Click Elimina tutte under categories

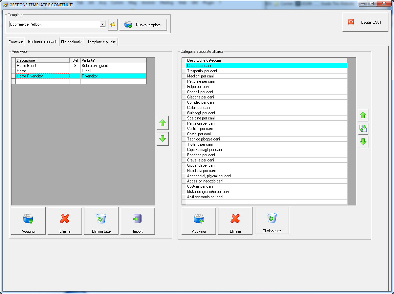coord(272,220)
